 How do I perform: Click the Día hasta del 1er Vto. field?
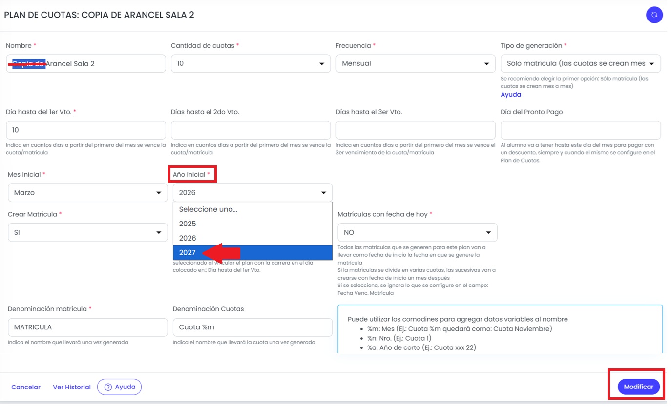coord(86,130)
